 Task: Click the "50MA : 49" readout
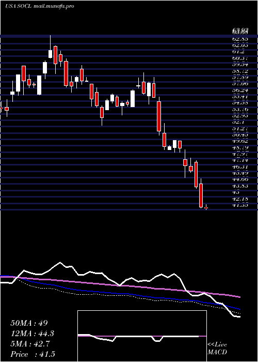pyautogui.click(x=29, y=323)
